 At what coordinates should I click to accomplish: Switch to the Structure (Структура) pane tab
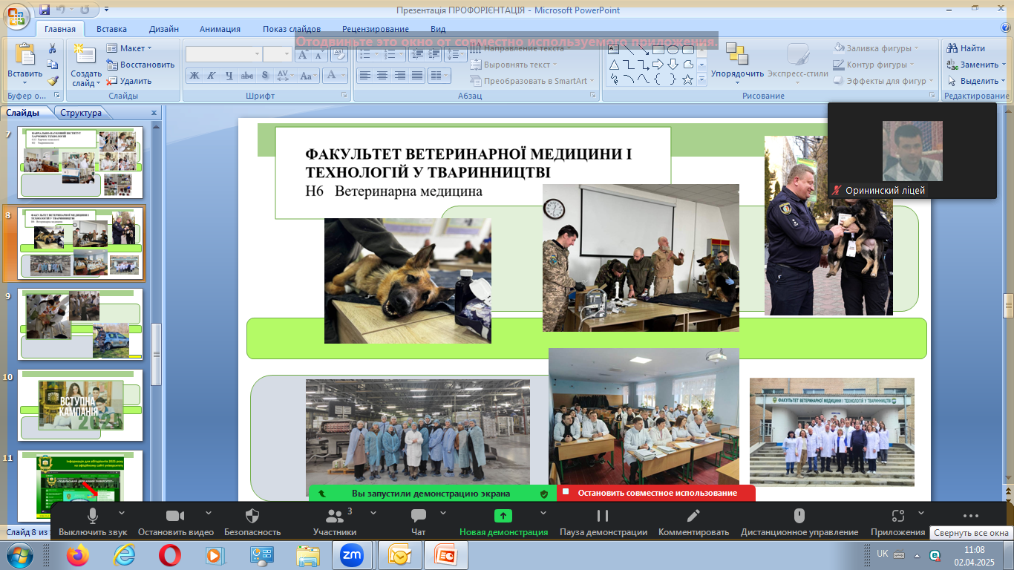tap(81, 113)
